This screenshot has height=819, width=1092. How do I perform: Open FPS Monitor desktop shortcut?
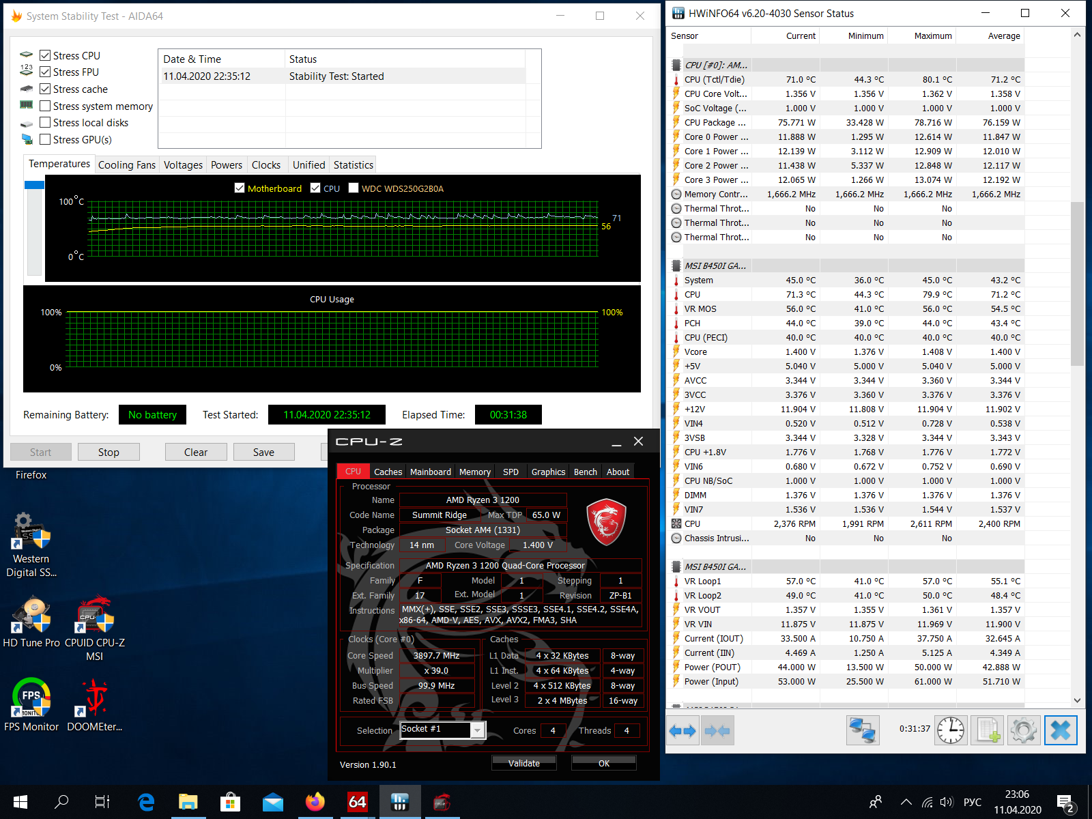pyautogui.click(x=31, y=704)
